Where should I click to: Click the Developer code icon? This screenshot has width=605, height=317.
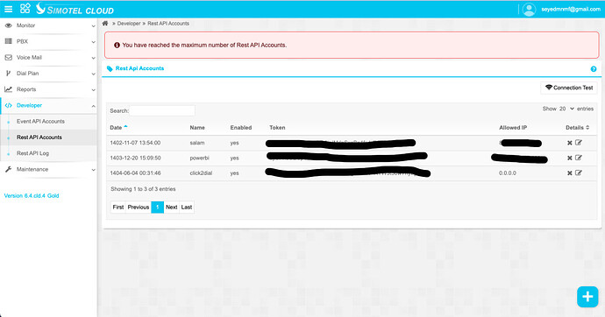[8, 105]
